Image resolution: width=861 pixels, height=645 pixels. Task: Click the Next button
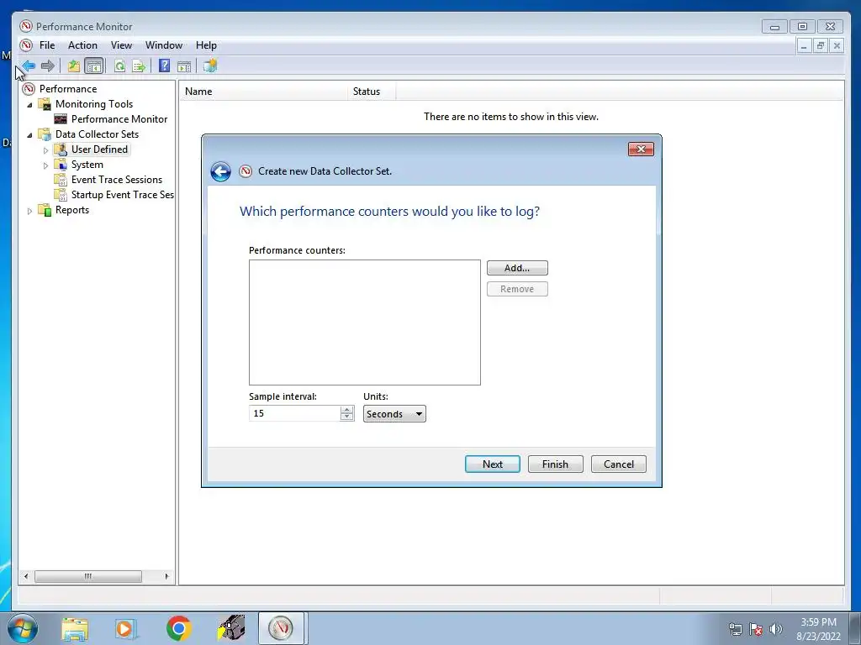coord(493,464)
